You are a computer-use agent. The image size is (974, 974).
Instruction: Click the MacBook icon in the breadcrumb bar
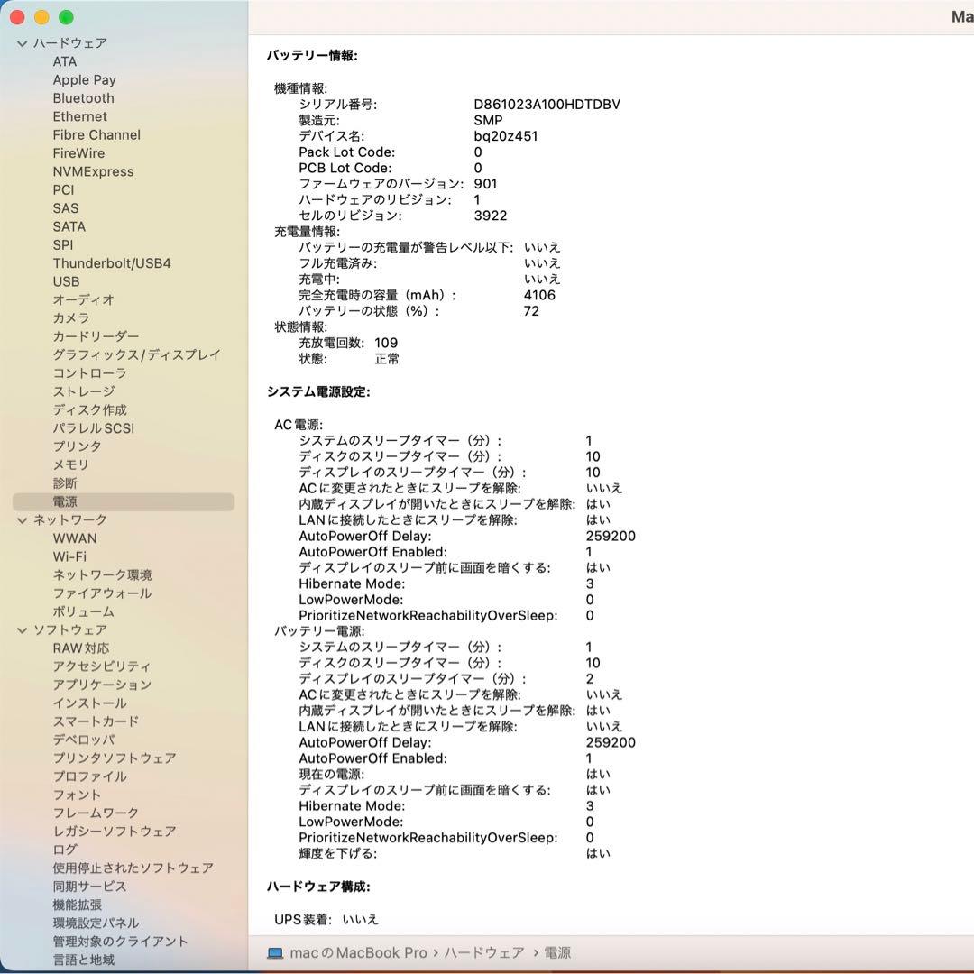click(274, 952)
